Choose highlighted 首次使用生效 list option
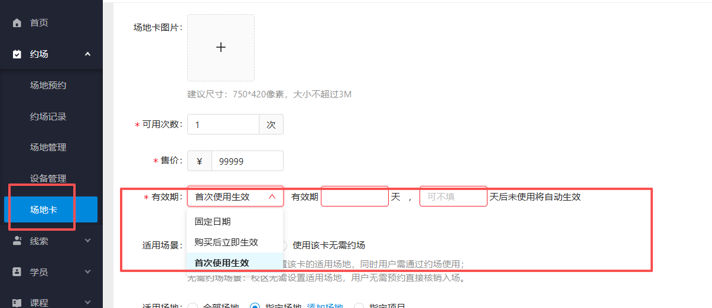 235,263
